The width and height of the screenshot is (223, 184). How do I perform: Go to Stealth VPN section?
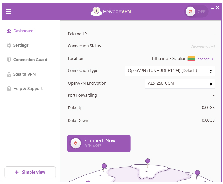click(24, 74)
